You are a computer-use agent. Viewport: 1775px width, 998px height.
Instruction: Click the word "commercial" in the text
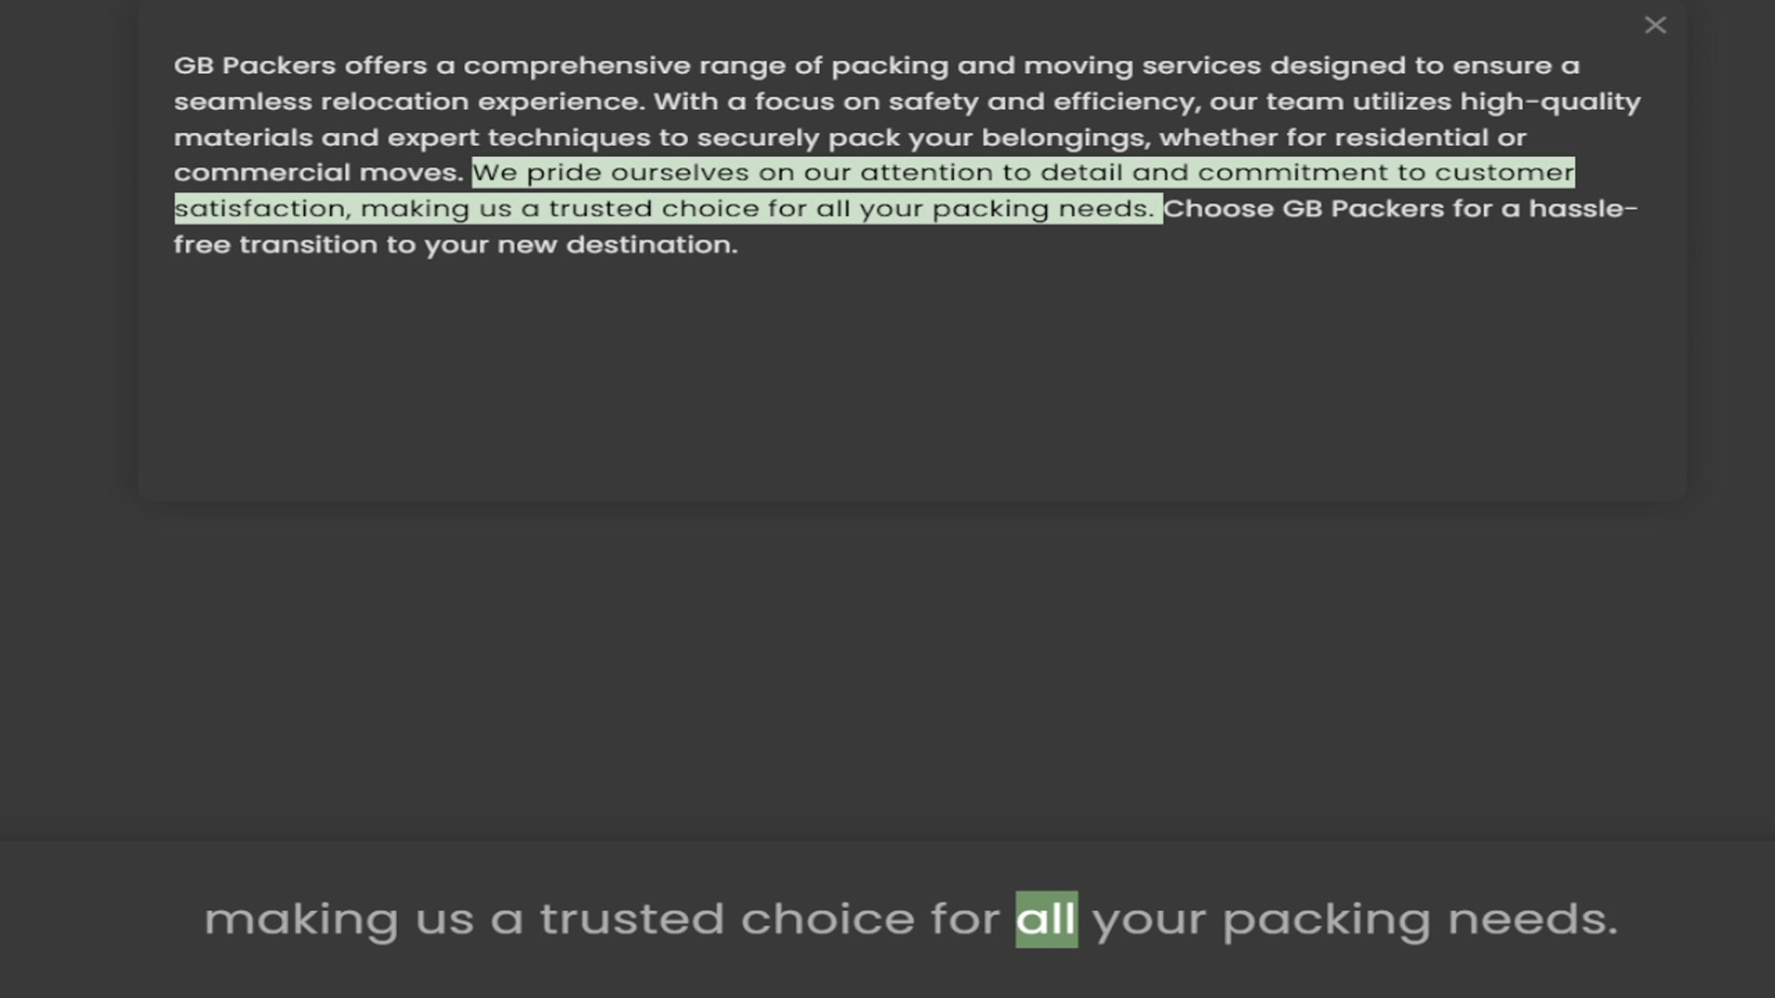(x=262, y=173)
